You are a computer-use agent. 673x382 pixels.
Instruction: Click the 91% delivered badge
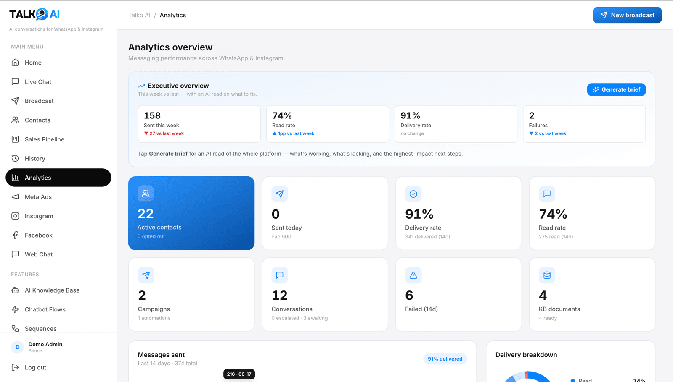445,359
